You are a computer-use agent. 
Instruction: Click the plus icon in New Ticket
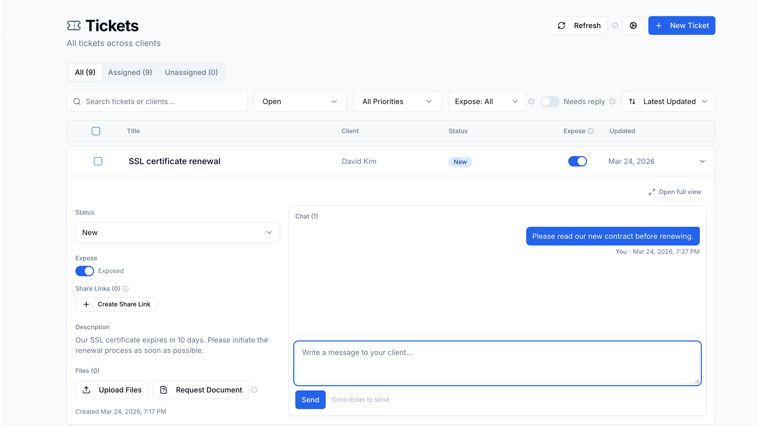[658, 25]
